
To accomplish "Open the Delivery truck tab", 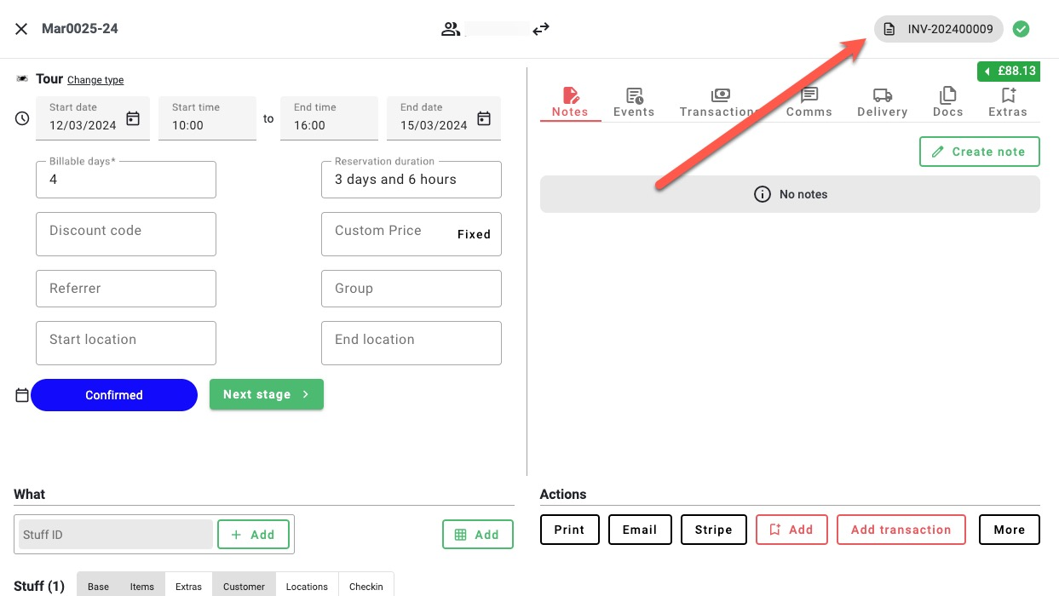I will [x=882, y=102].
